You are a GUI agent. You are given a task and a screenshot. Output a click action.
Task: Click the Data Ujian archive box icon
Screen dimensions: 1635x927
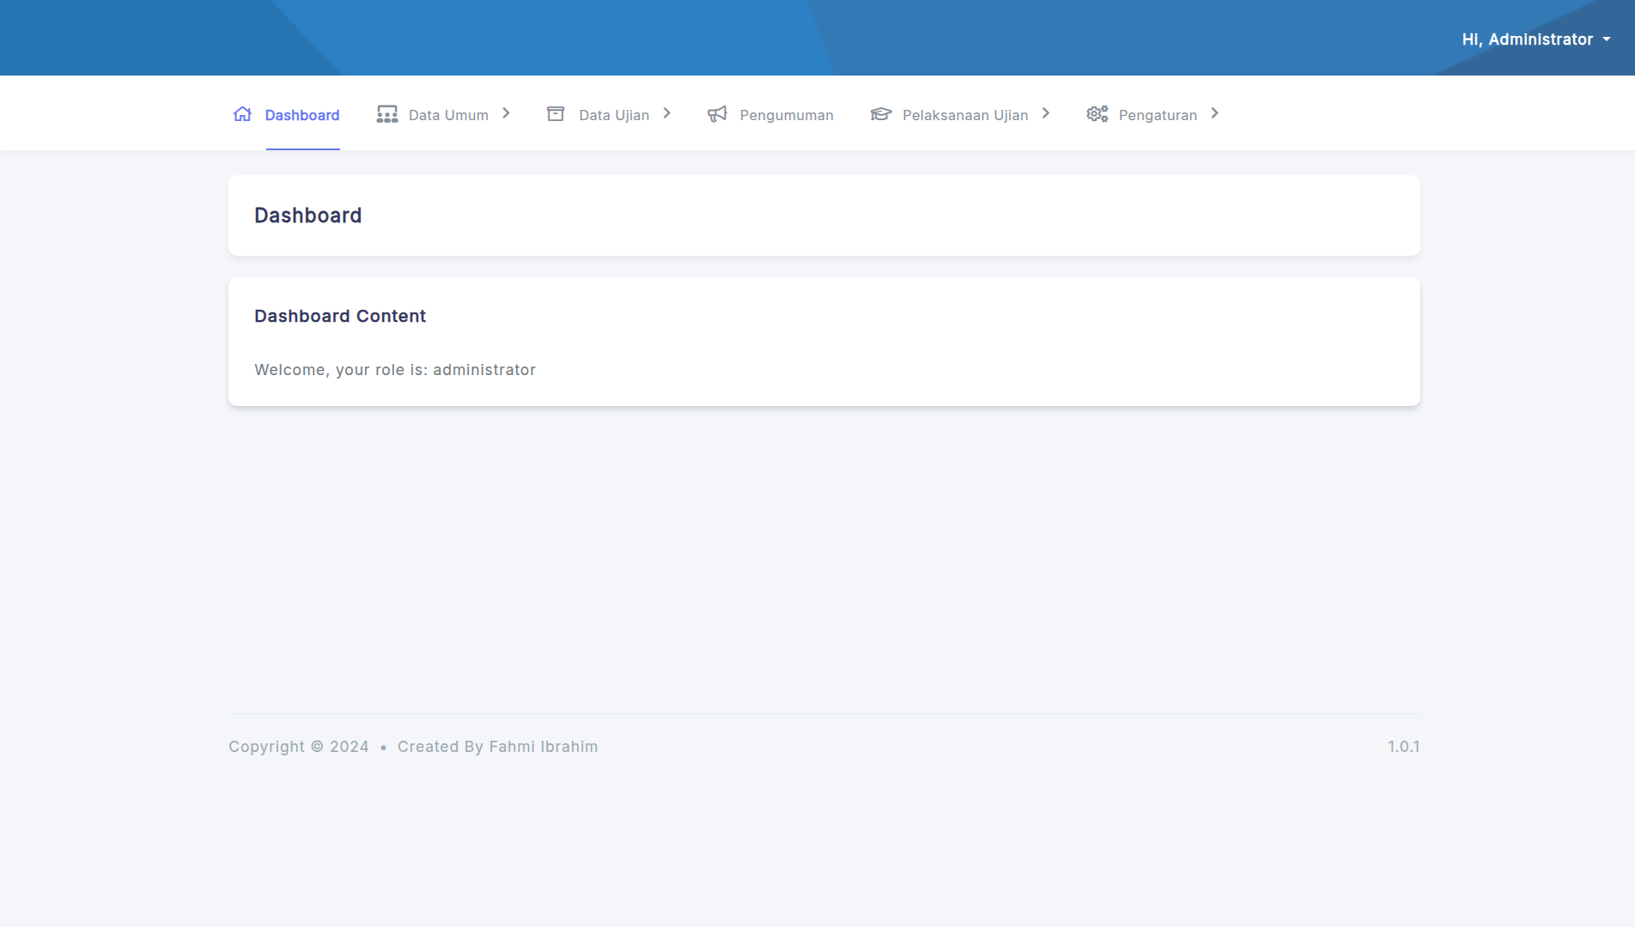click(x=556, y=114)
